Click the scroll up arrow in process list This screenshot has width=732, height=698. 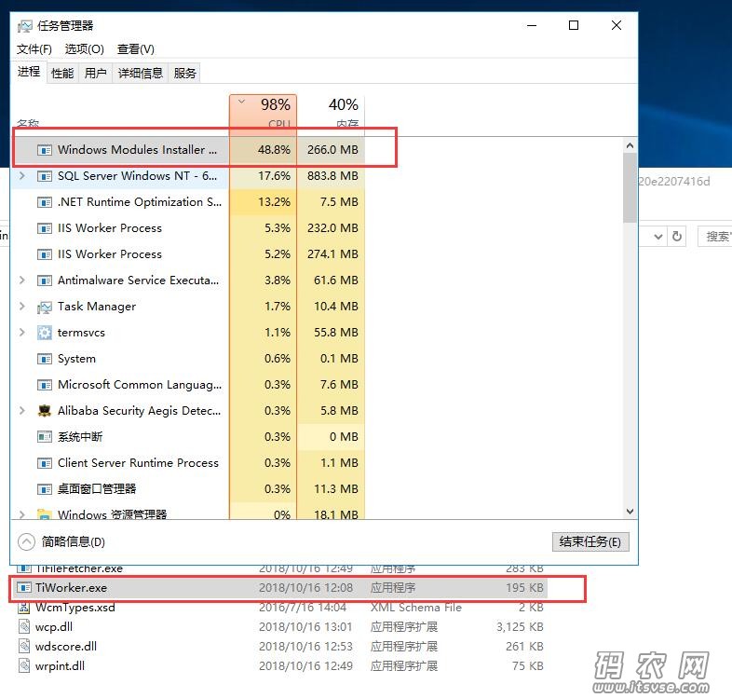coord(630,145)
